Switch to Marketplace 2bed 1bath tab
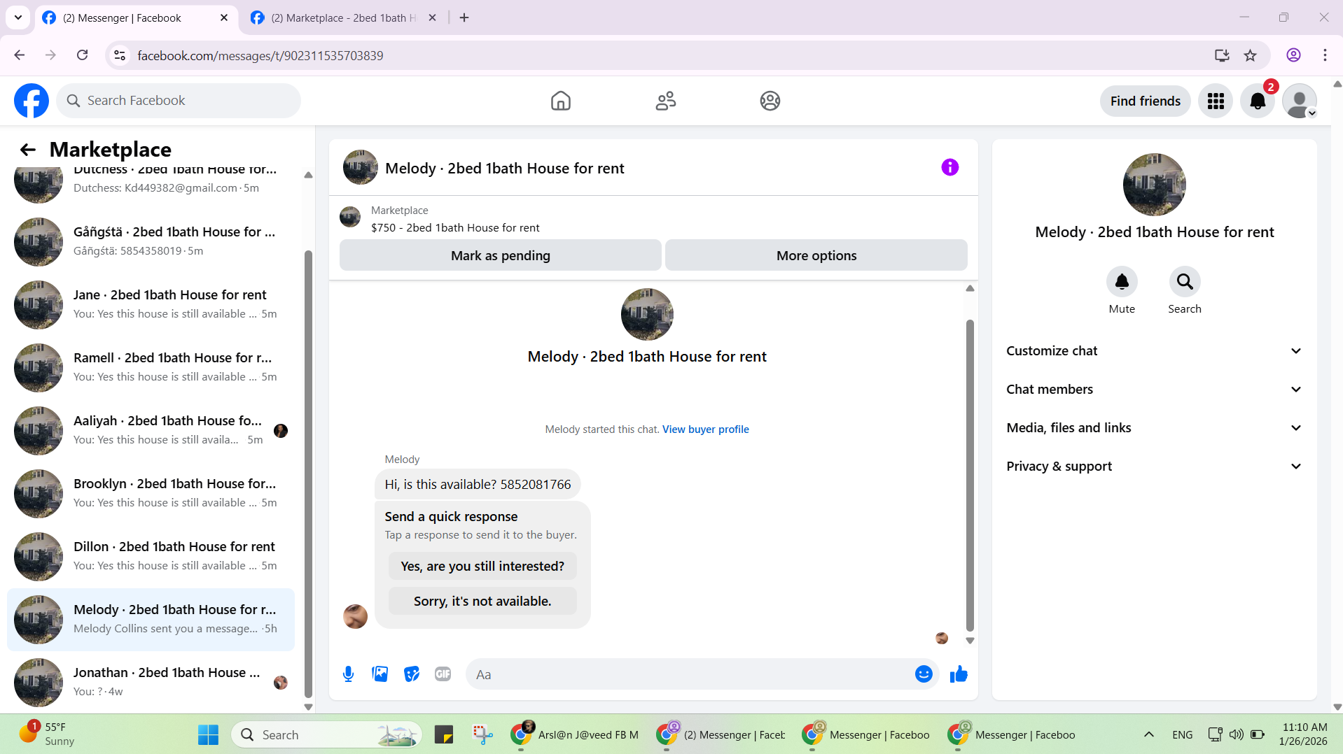 click(x=343, y=17)
